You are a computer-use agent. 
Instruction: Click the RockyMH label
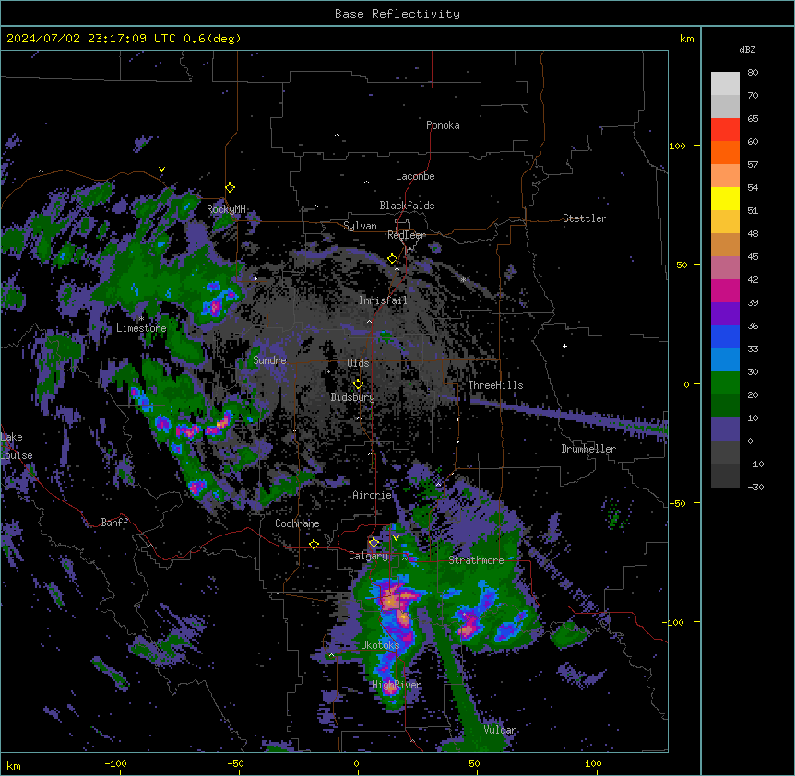(226, 209)
